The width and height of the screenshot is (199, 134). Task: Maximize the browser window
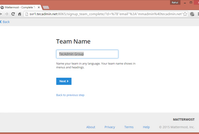[x=191, y=2]
